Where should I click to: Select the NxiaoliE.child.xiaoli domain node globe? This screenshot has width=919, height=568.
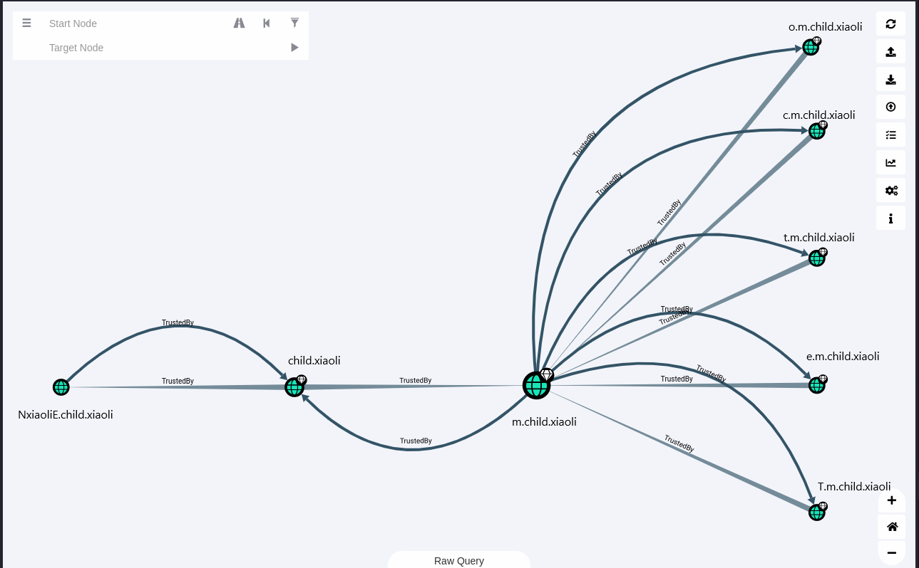tap(61, 387)
